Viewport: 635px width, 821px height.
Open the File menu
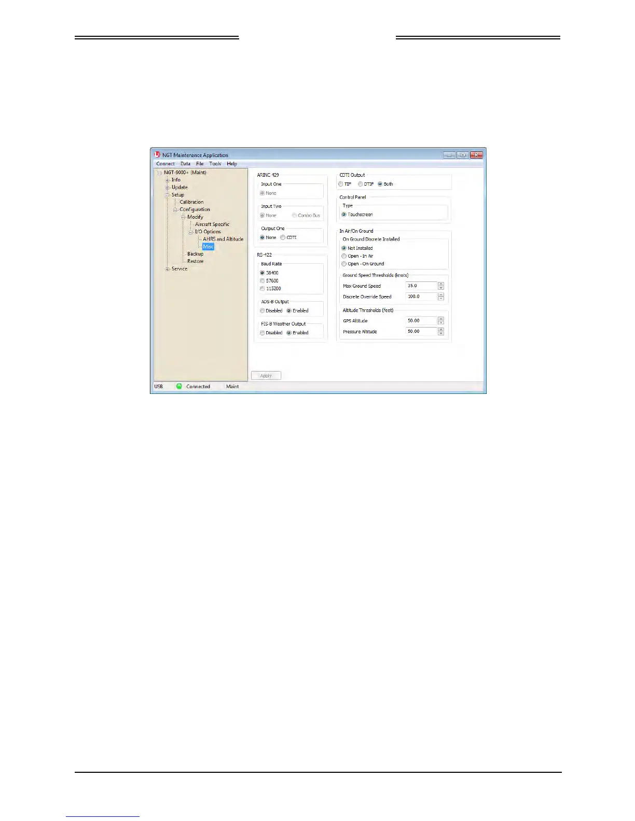tap(200, 164)
